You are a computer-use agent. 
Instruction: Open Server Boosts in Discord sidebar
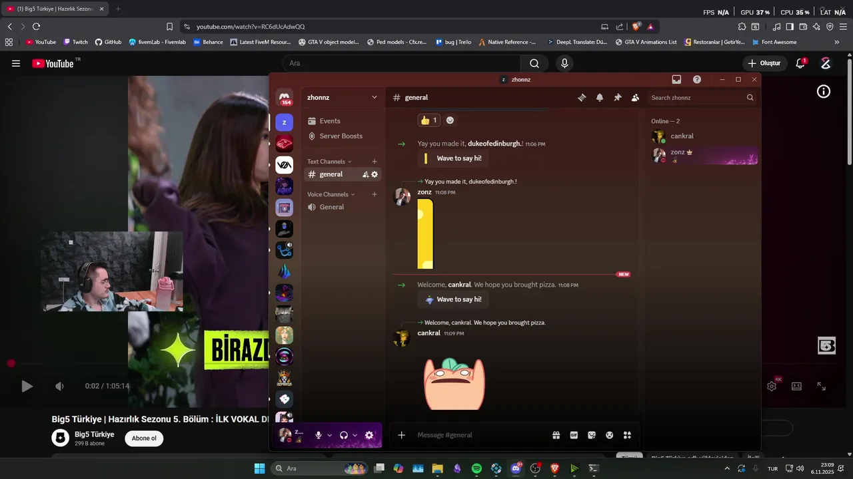[x=343, y=136]
